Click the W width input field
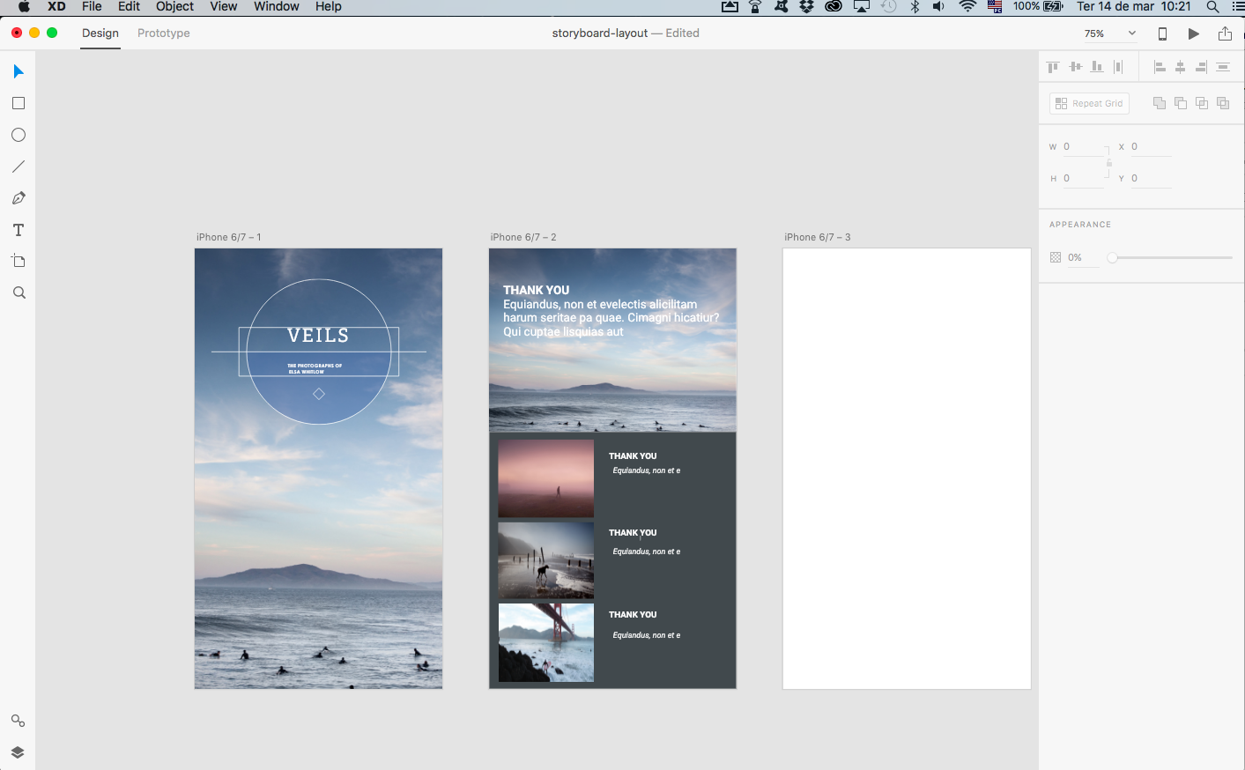This screenshot has width=1245, height=770. [x=1083, y=147]
